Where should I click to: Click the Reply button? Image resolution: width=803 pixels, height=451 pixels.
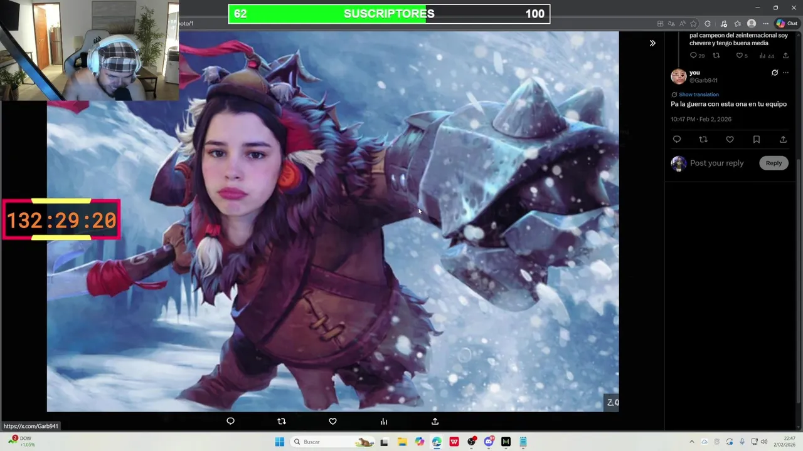tap(774, 163)
